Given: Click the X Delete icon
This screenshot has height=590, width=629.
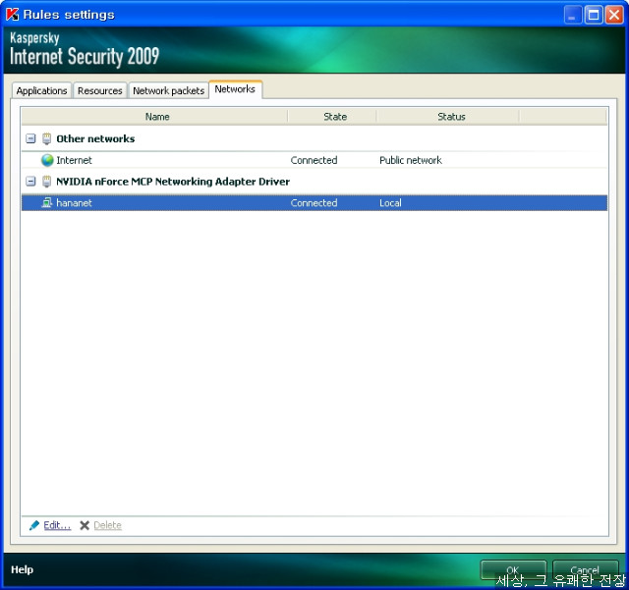Looking at the screenshot, I should pyautogui.click(x=85, y=525).
